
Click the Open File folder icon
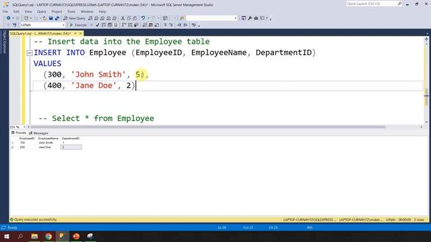click(x=44, y=18)
